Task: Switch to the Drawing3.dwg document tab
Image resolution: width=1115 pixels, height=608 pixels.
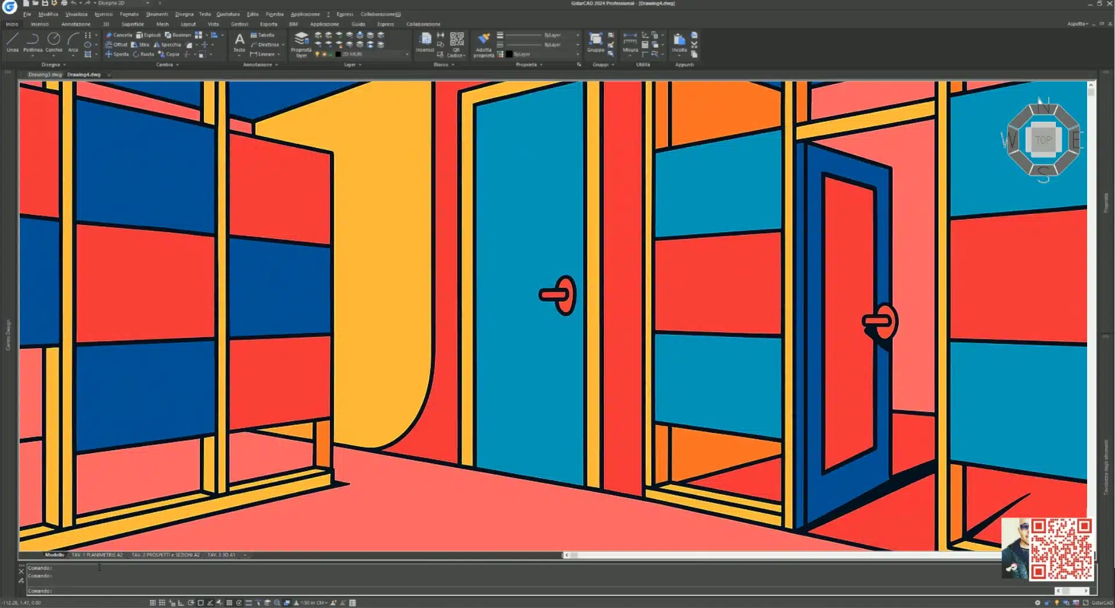Action: (x=45, y=75)
